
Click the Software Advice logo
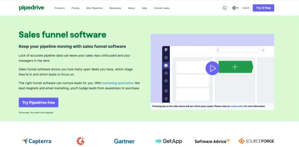point(212,141)
